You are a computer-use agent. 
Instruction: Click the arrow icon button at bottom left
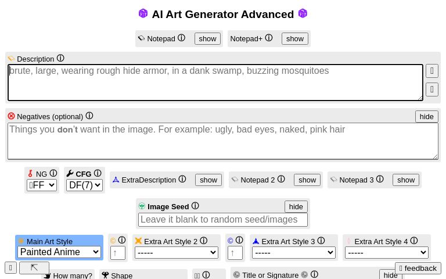tap(34, 267)
